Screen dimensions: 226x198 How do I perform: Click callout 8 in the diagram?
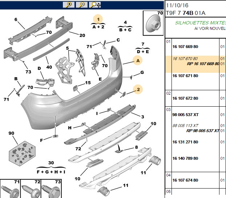pyautogui.click(x=136, y=147)
